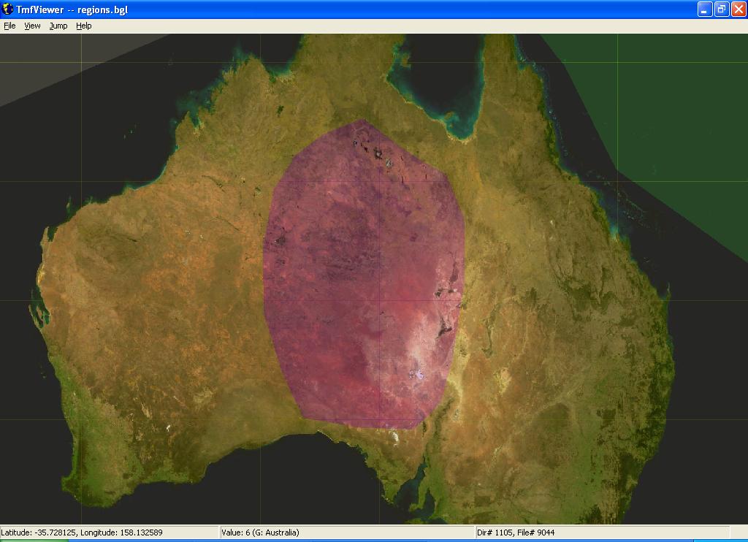Open the Jump menu

(58, 26)
